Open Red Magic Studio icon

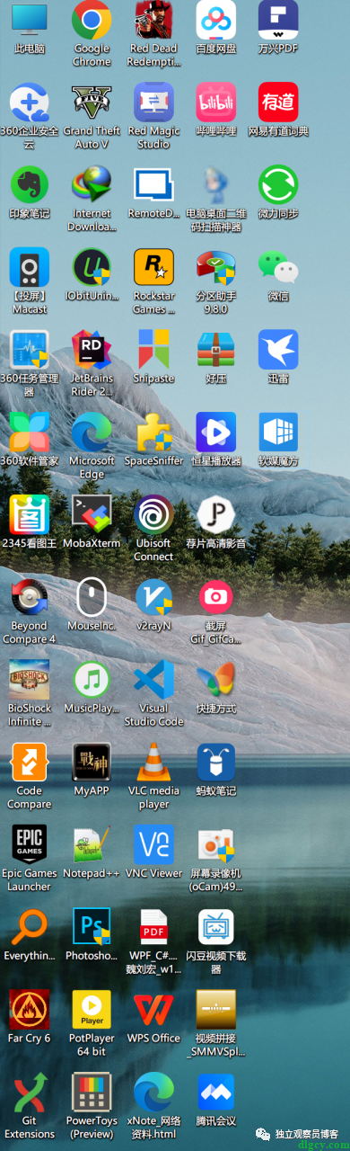153,103
